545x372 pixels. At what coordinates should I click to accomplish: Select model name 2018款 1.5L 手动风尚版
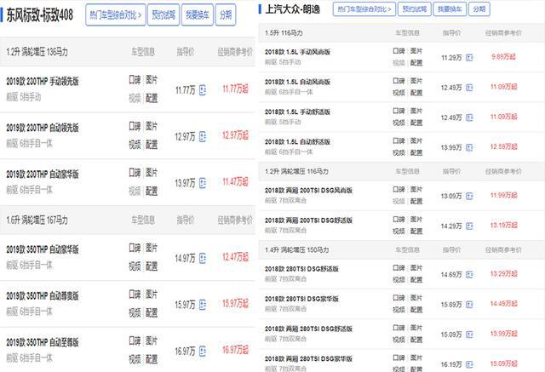297,52
